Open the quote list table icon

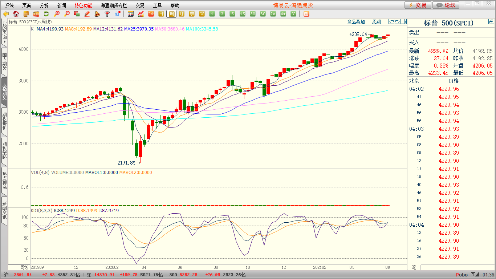coord(131,14)
